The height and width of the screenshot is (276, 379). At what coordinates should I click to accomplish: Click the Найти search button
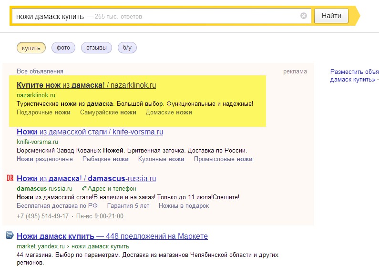tap(331, 16)
